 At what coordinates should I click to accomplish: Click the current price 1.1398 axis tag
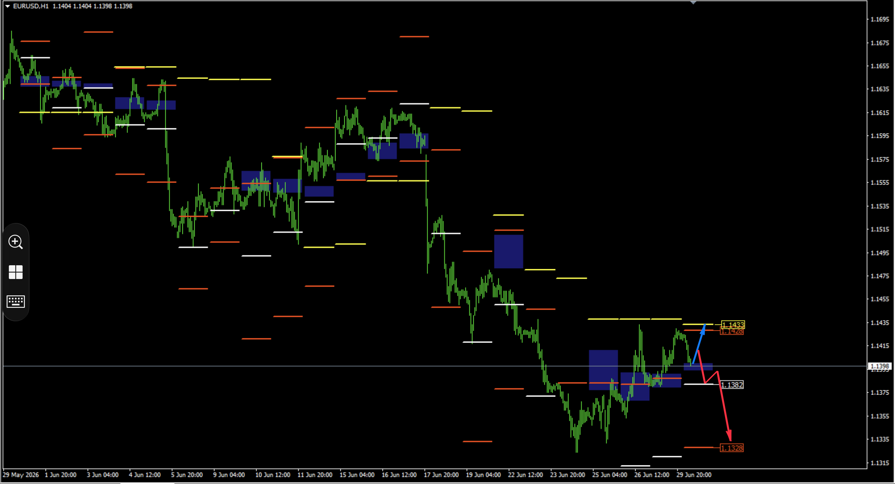(x=880, y=366)
